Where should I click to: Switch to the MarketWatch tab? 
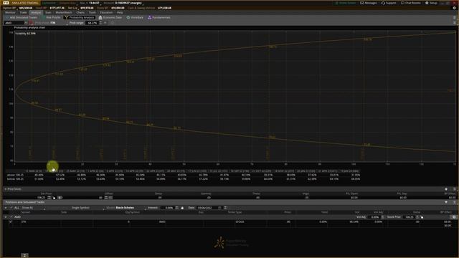[64, 13]
